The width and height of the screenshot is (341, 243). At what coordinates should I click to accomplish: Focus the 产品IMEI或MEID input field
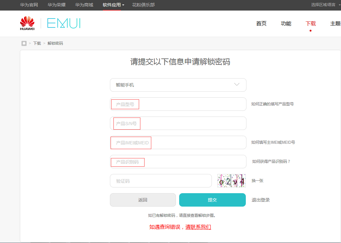pyautogui.click(x=178, y=142)
